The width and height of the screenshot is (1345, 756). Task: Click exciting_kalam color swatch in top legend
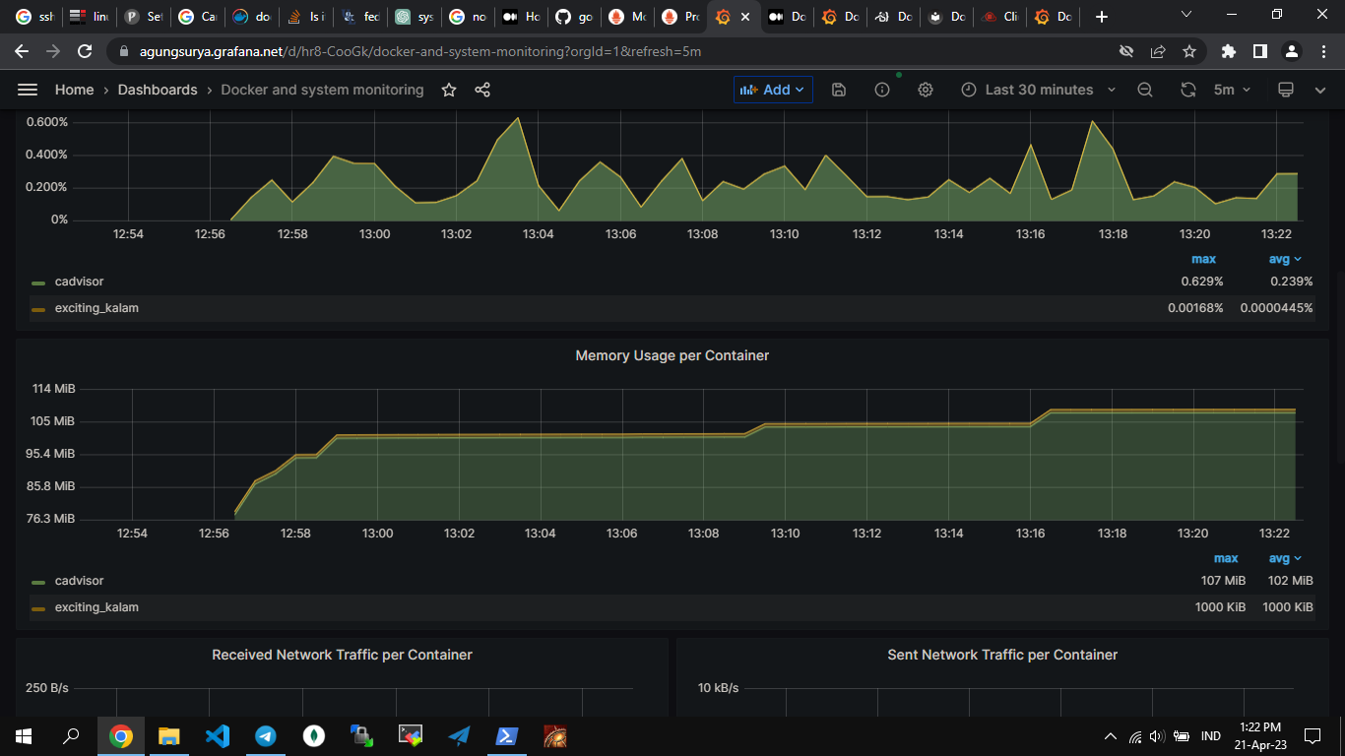pyautogui.click(x=38, y=309)
